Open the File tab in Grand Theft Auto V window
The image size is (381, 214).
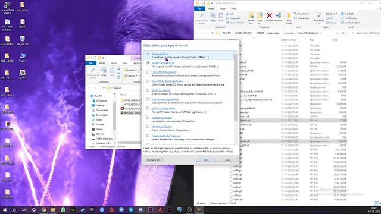pyautogui.click(x=199, y=8)
